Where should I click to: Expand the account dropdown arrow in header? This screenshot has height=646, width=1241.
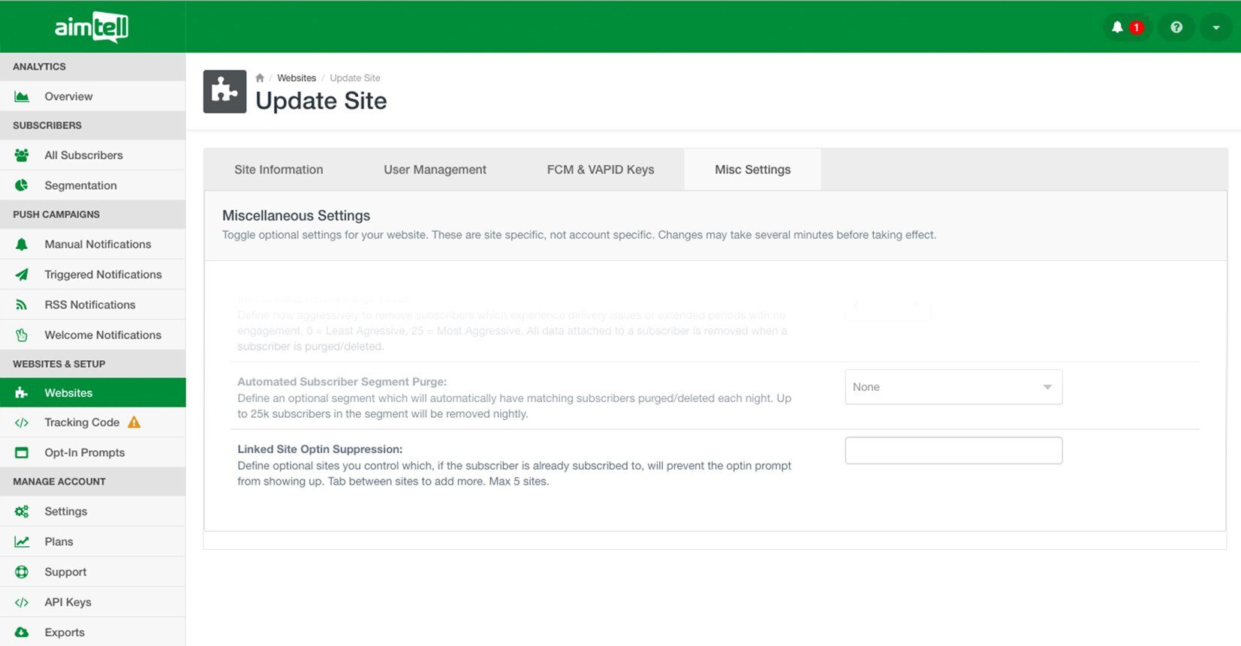point(1215,28)
